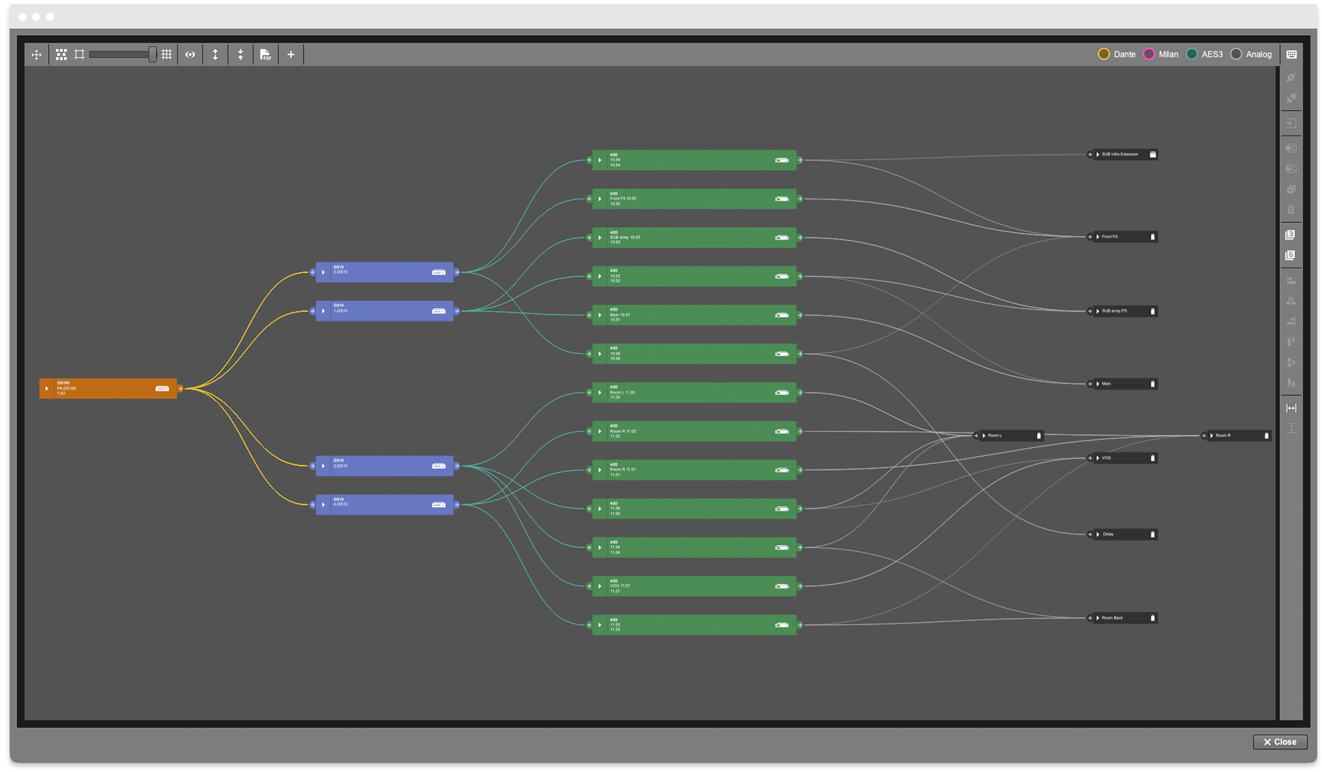This screenshot has height=772, width=1322.
Task: Adjust the zoom slider handle
Action: coord(152,54)
